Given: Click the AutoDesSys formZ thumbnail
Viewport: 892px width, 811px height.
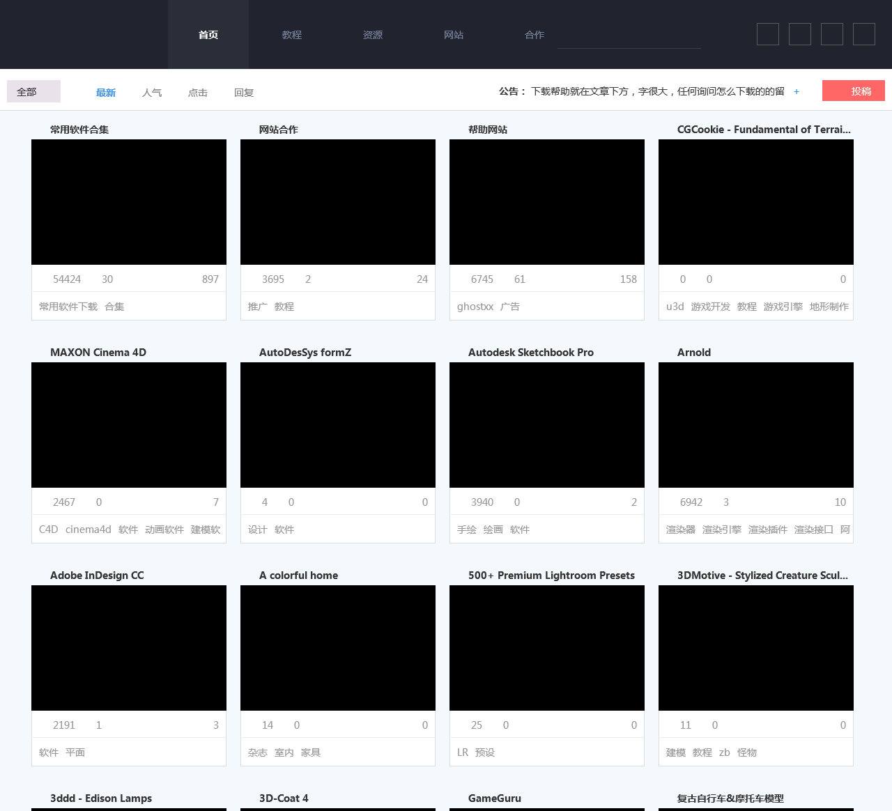Looking at the screenshot, I should point(338,425).
